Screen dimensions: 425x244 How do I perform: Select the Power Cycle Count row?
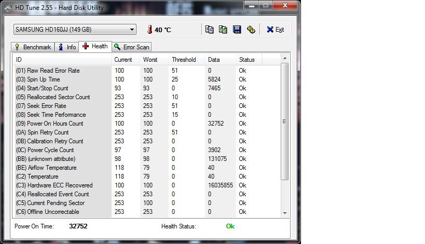coord(146,150)
